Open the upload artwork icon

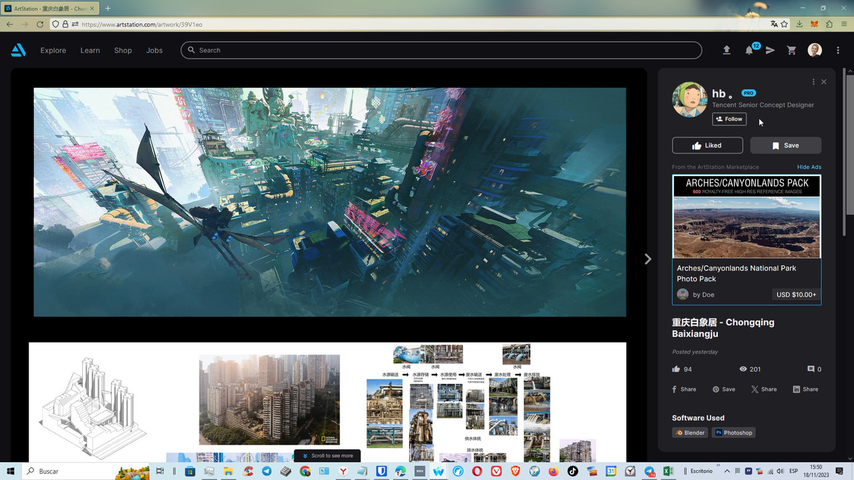point(727,50)
